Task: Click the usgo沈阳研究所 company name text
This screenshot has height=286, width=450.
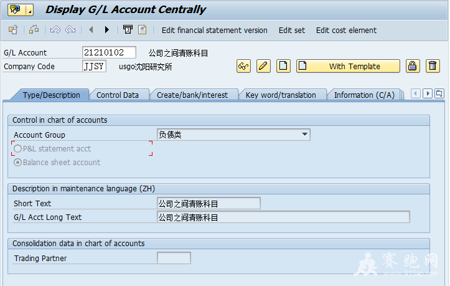Action: pos(145,67)
